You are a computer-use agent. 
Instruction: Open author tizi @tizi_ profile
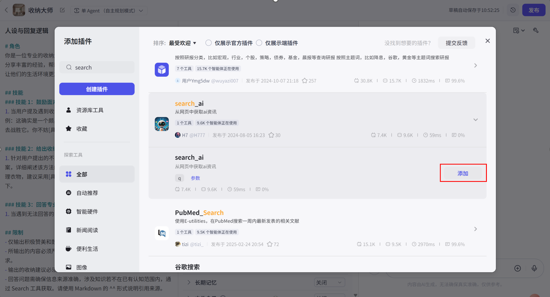coord(189,244)
